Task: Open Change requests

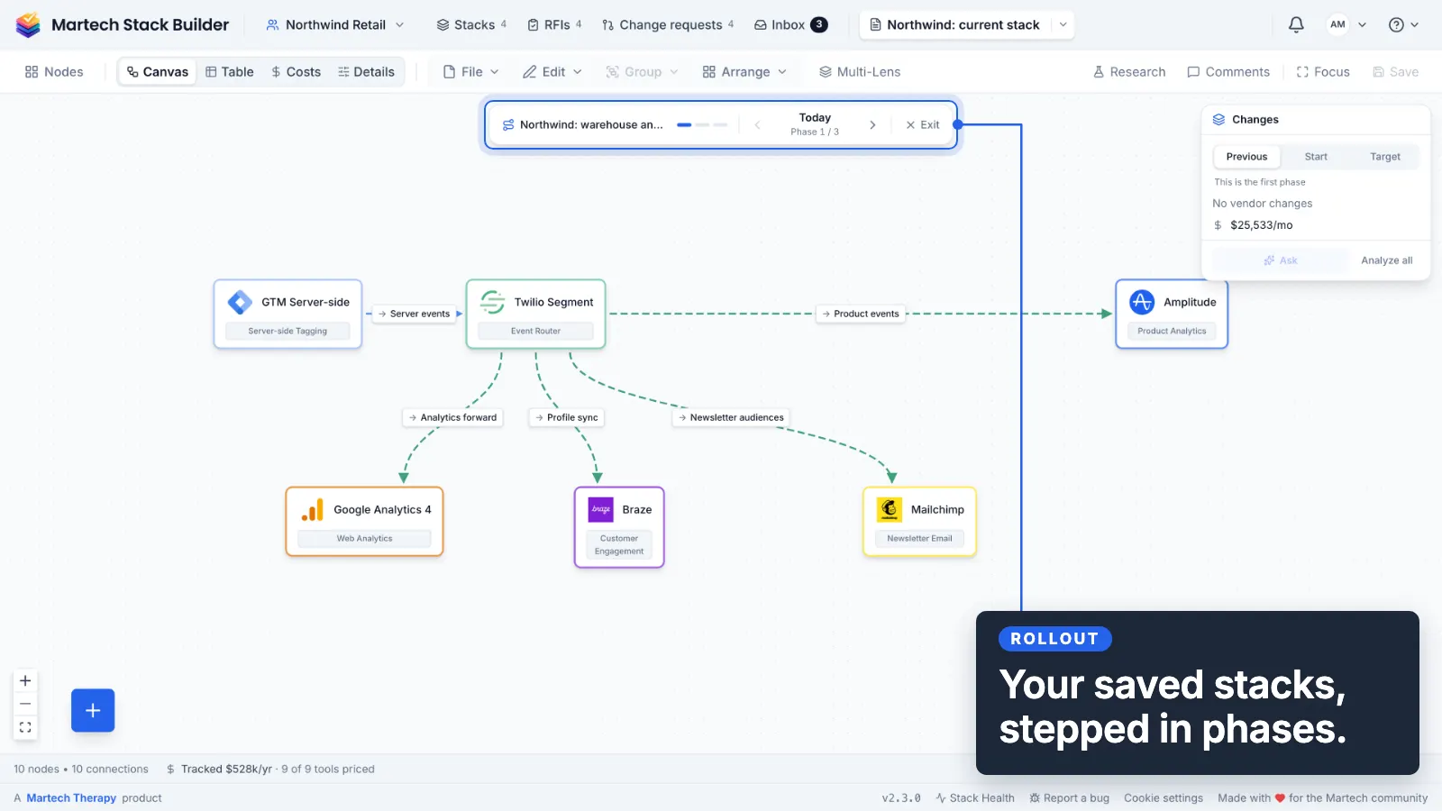Action: 668,24
